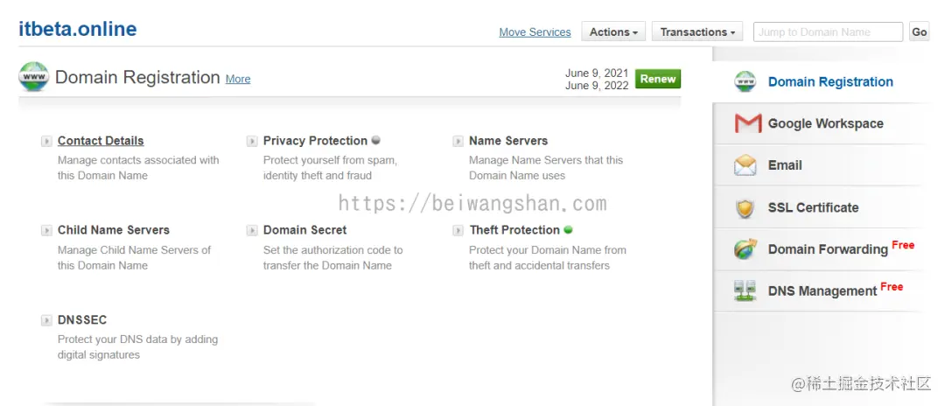The height and width of the screenshot is (406, 945).
Task: Click the Privacy Protection gray status dot
Action: (x=375, y=140)
